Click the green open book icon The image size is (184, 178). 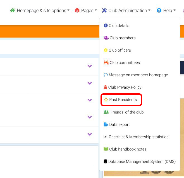(x=106, y=149)
